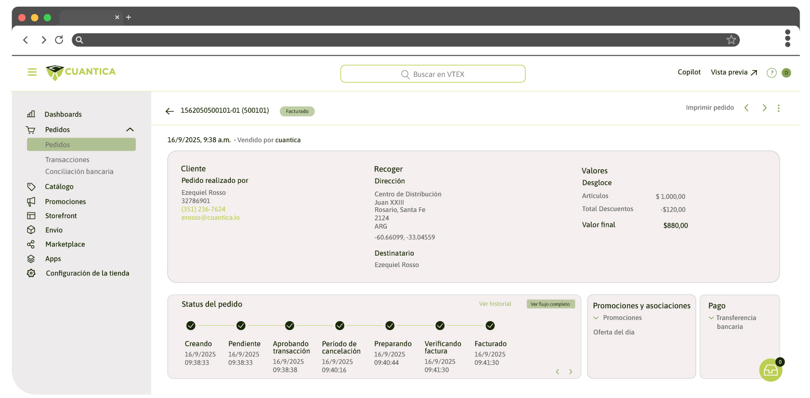This screenshot has width=810, height=398.
Task: Focus the Buscar en VTEX search field
Action: (x=433, y=74)
